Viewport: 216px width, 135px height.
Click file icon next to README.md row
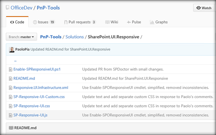click(x=10, y=78)
